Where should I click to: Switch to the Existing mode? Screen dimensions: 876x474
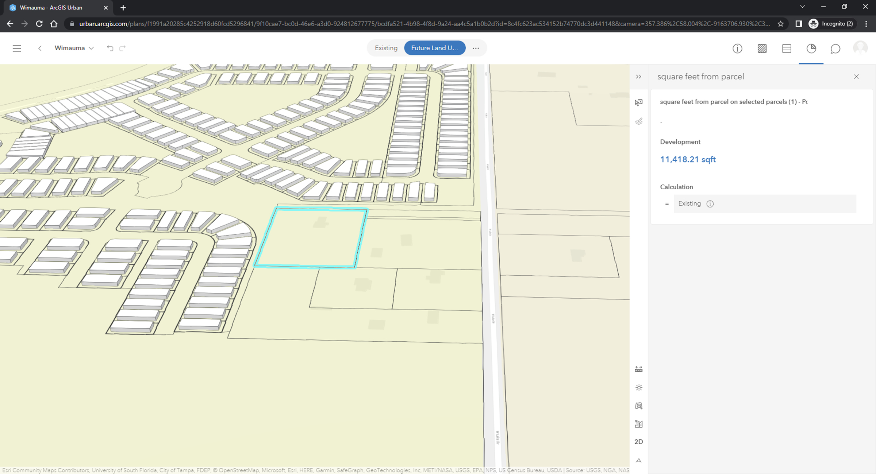pyautogui.click(x=385, y=48)
